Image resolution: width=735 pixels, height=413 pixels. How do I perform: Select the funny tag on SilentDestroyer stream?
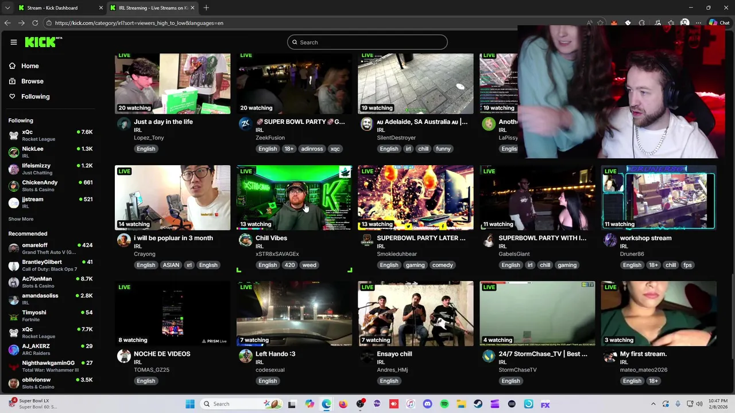click(x=443, y=149)
